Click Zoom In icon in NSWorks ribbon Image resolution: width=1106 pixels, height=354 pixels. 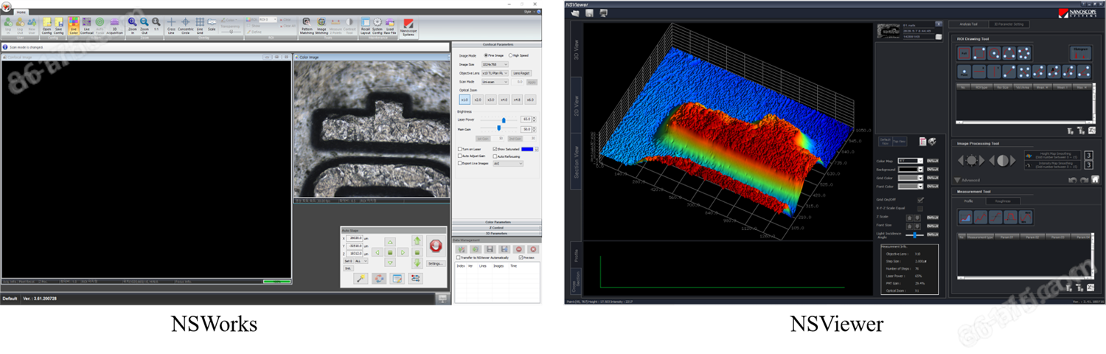(x=132, y=26)
